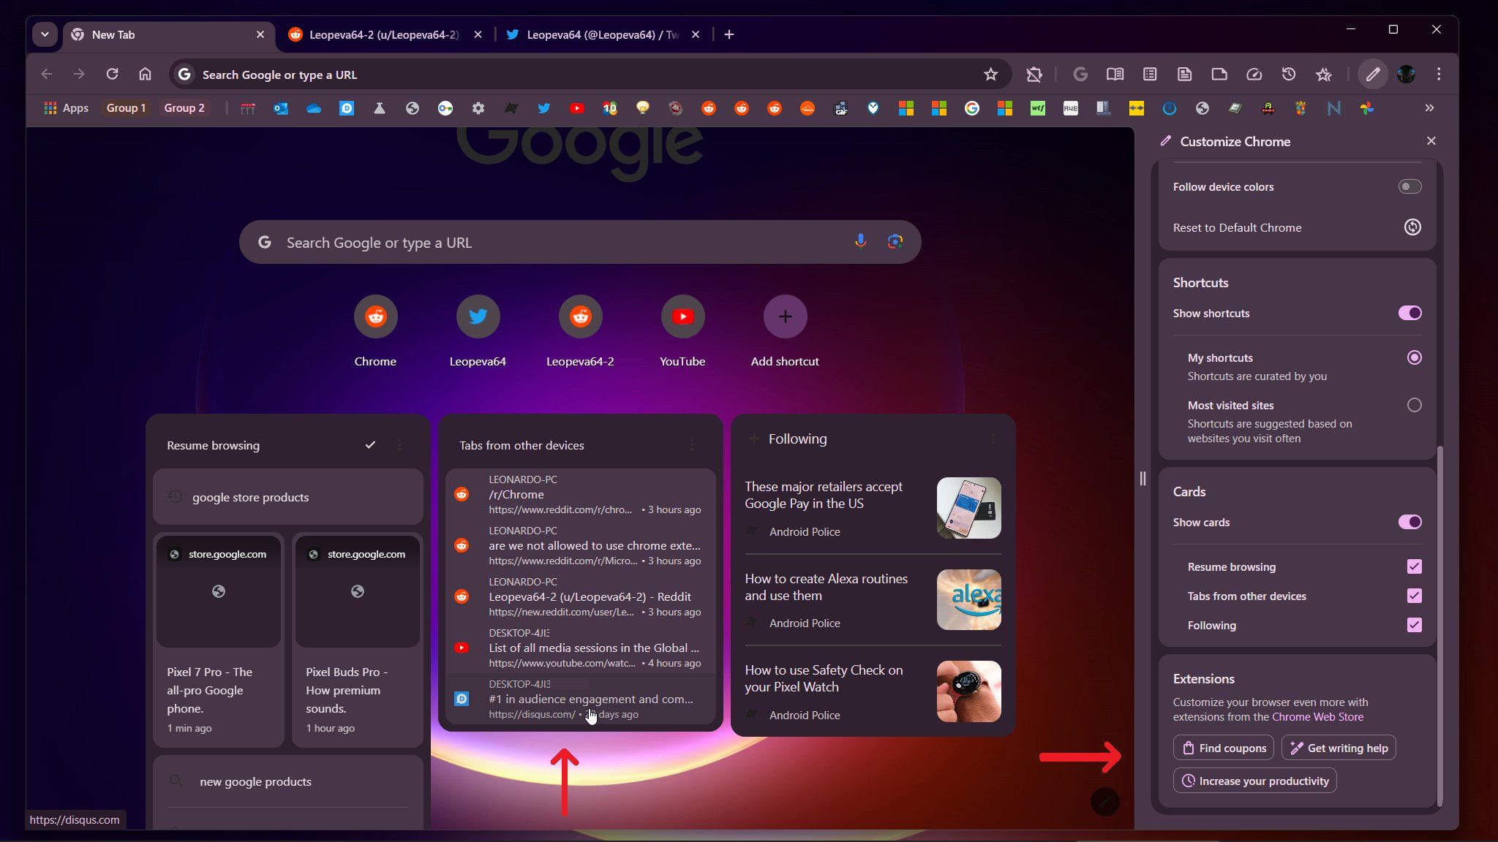Click the bookmark star icon in address bar
The image size is (1498, 842).
coord(990,74)
